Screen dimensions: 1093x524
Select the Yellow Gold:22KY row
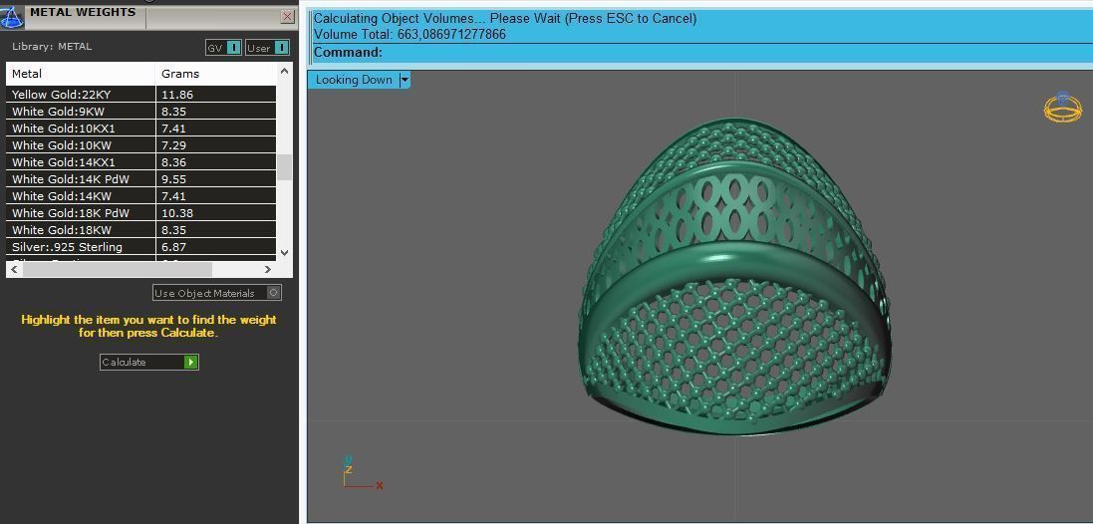pos(141,94)
